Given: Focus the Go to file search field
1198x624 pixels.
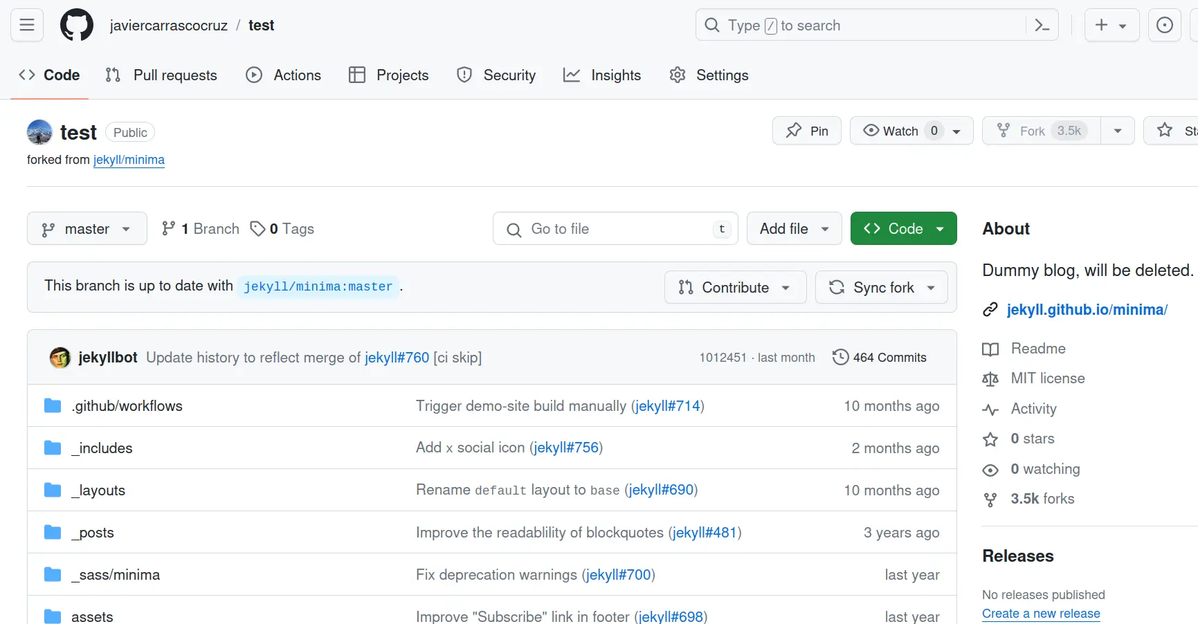Looking at the screenshot, I should (x=615, y=228).
